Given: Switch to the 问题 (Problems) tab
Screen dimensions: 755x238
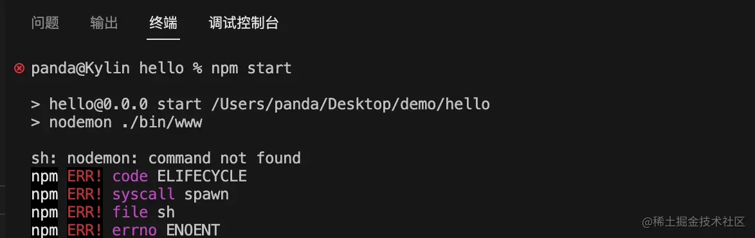Looking at the screenshot, I should click(45, 23).
